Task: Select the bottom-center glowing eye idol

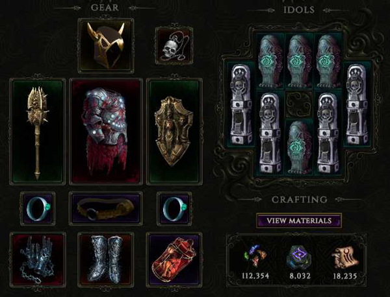Action: coord(299,147)
